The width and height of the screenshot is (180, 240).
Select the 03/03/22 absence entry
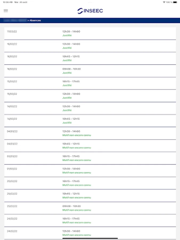[x=90, y=158]
